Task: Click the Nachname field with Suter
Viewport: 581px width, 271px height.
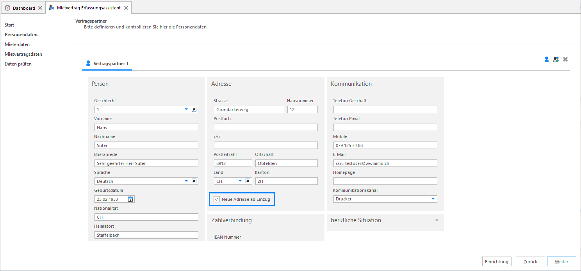Action: click(146, 145)
